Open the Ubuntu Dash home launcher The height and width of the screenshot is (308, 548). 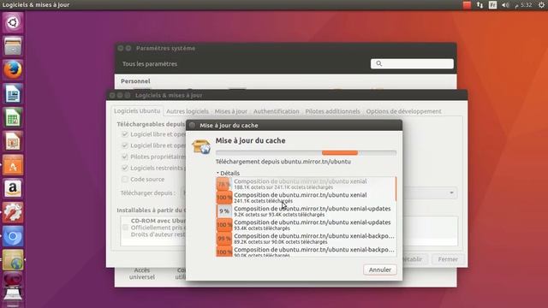click(13, 23)
